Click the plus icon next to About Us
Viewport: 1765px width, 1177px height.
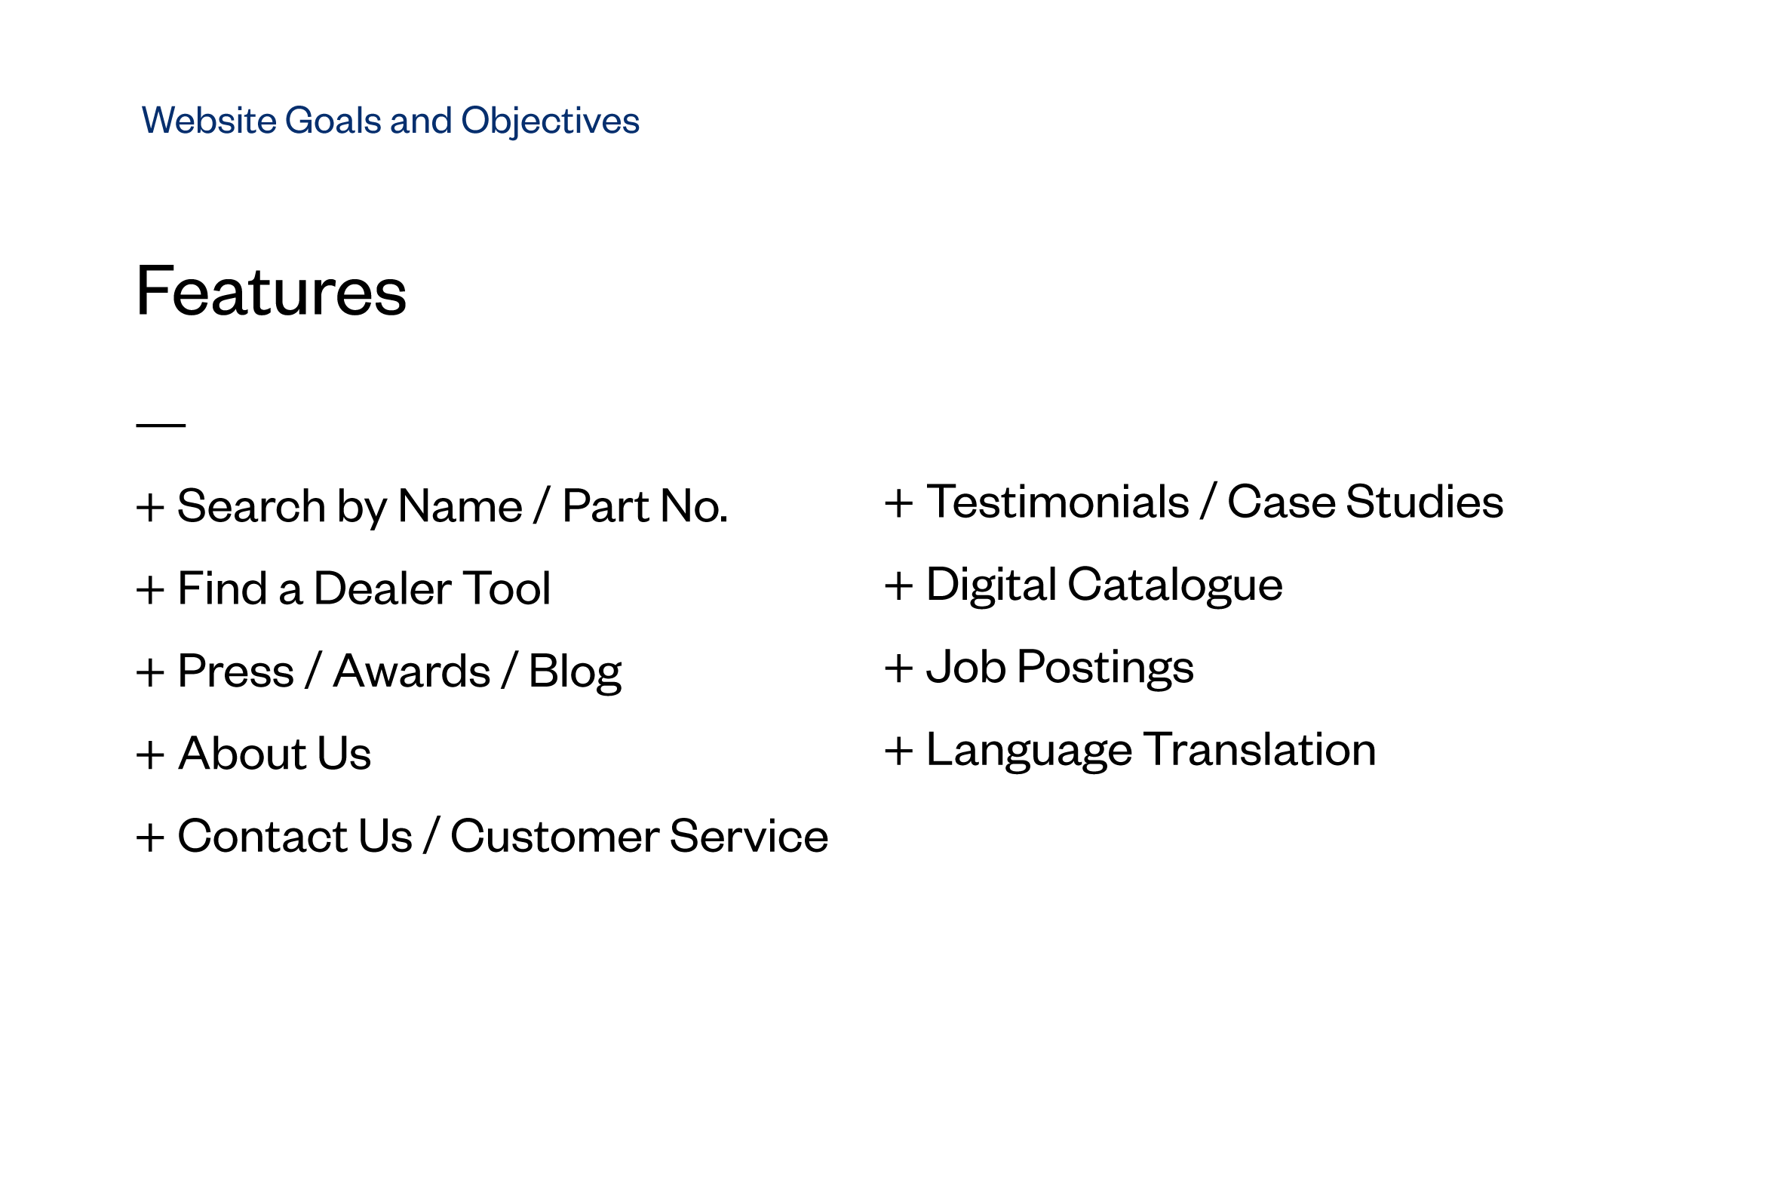tap(150, 754)
